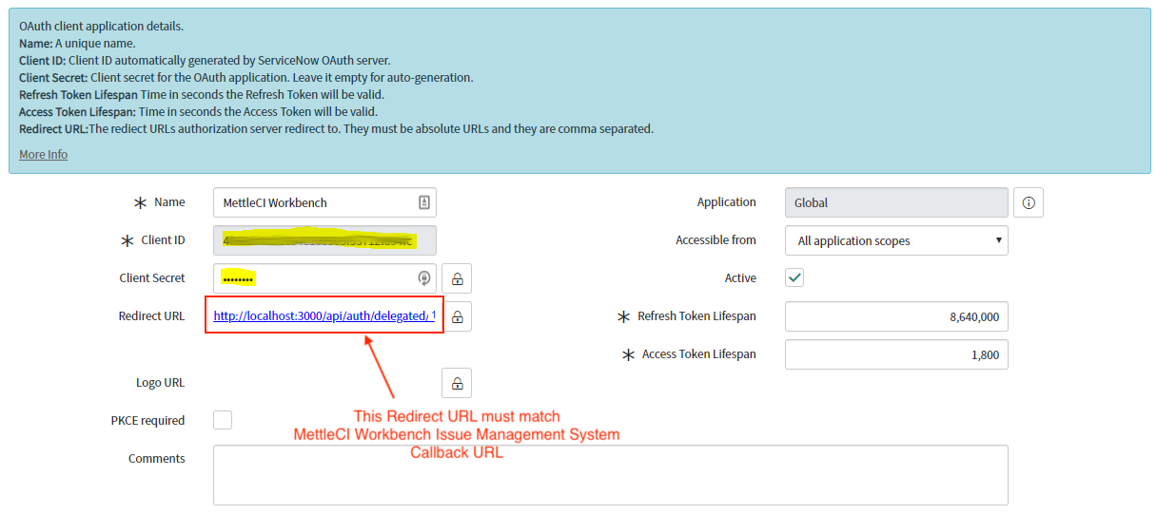Unlock the Client Secret field

[x=457, y=278]
